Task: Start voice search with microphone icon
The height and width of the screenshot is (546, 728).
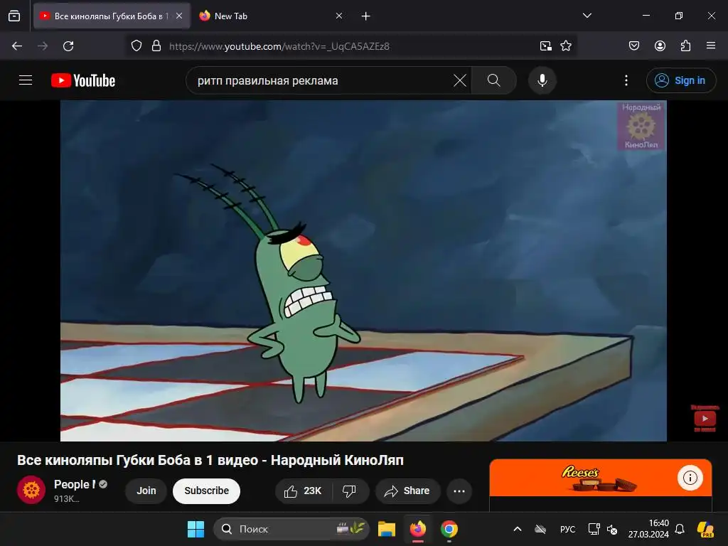Action: [x=542, y=80]
